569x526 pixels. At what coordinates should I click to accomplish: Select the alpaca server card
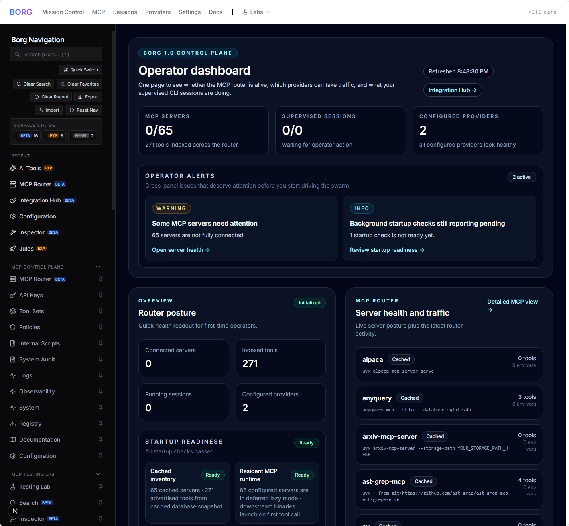(x=449, y=364)
